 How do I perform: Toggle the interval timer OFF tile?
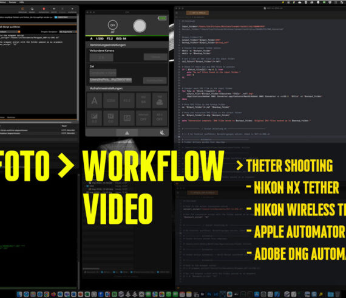tap(143, 118)
